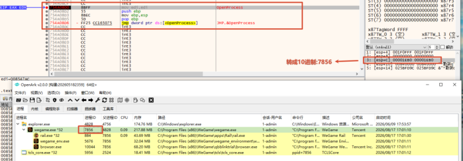Toggle breakpoint dot at address 754A08E0

coord(47,42)
